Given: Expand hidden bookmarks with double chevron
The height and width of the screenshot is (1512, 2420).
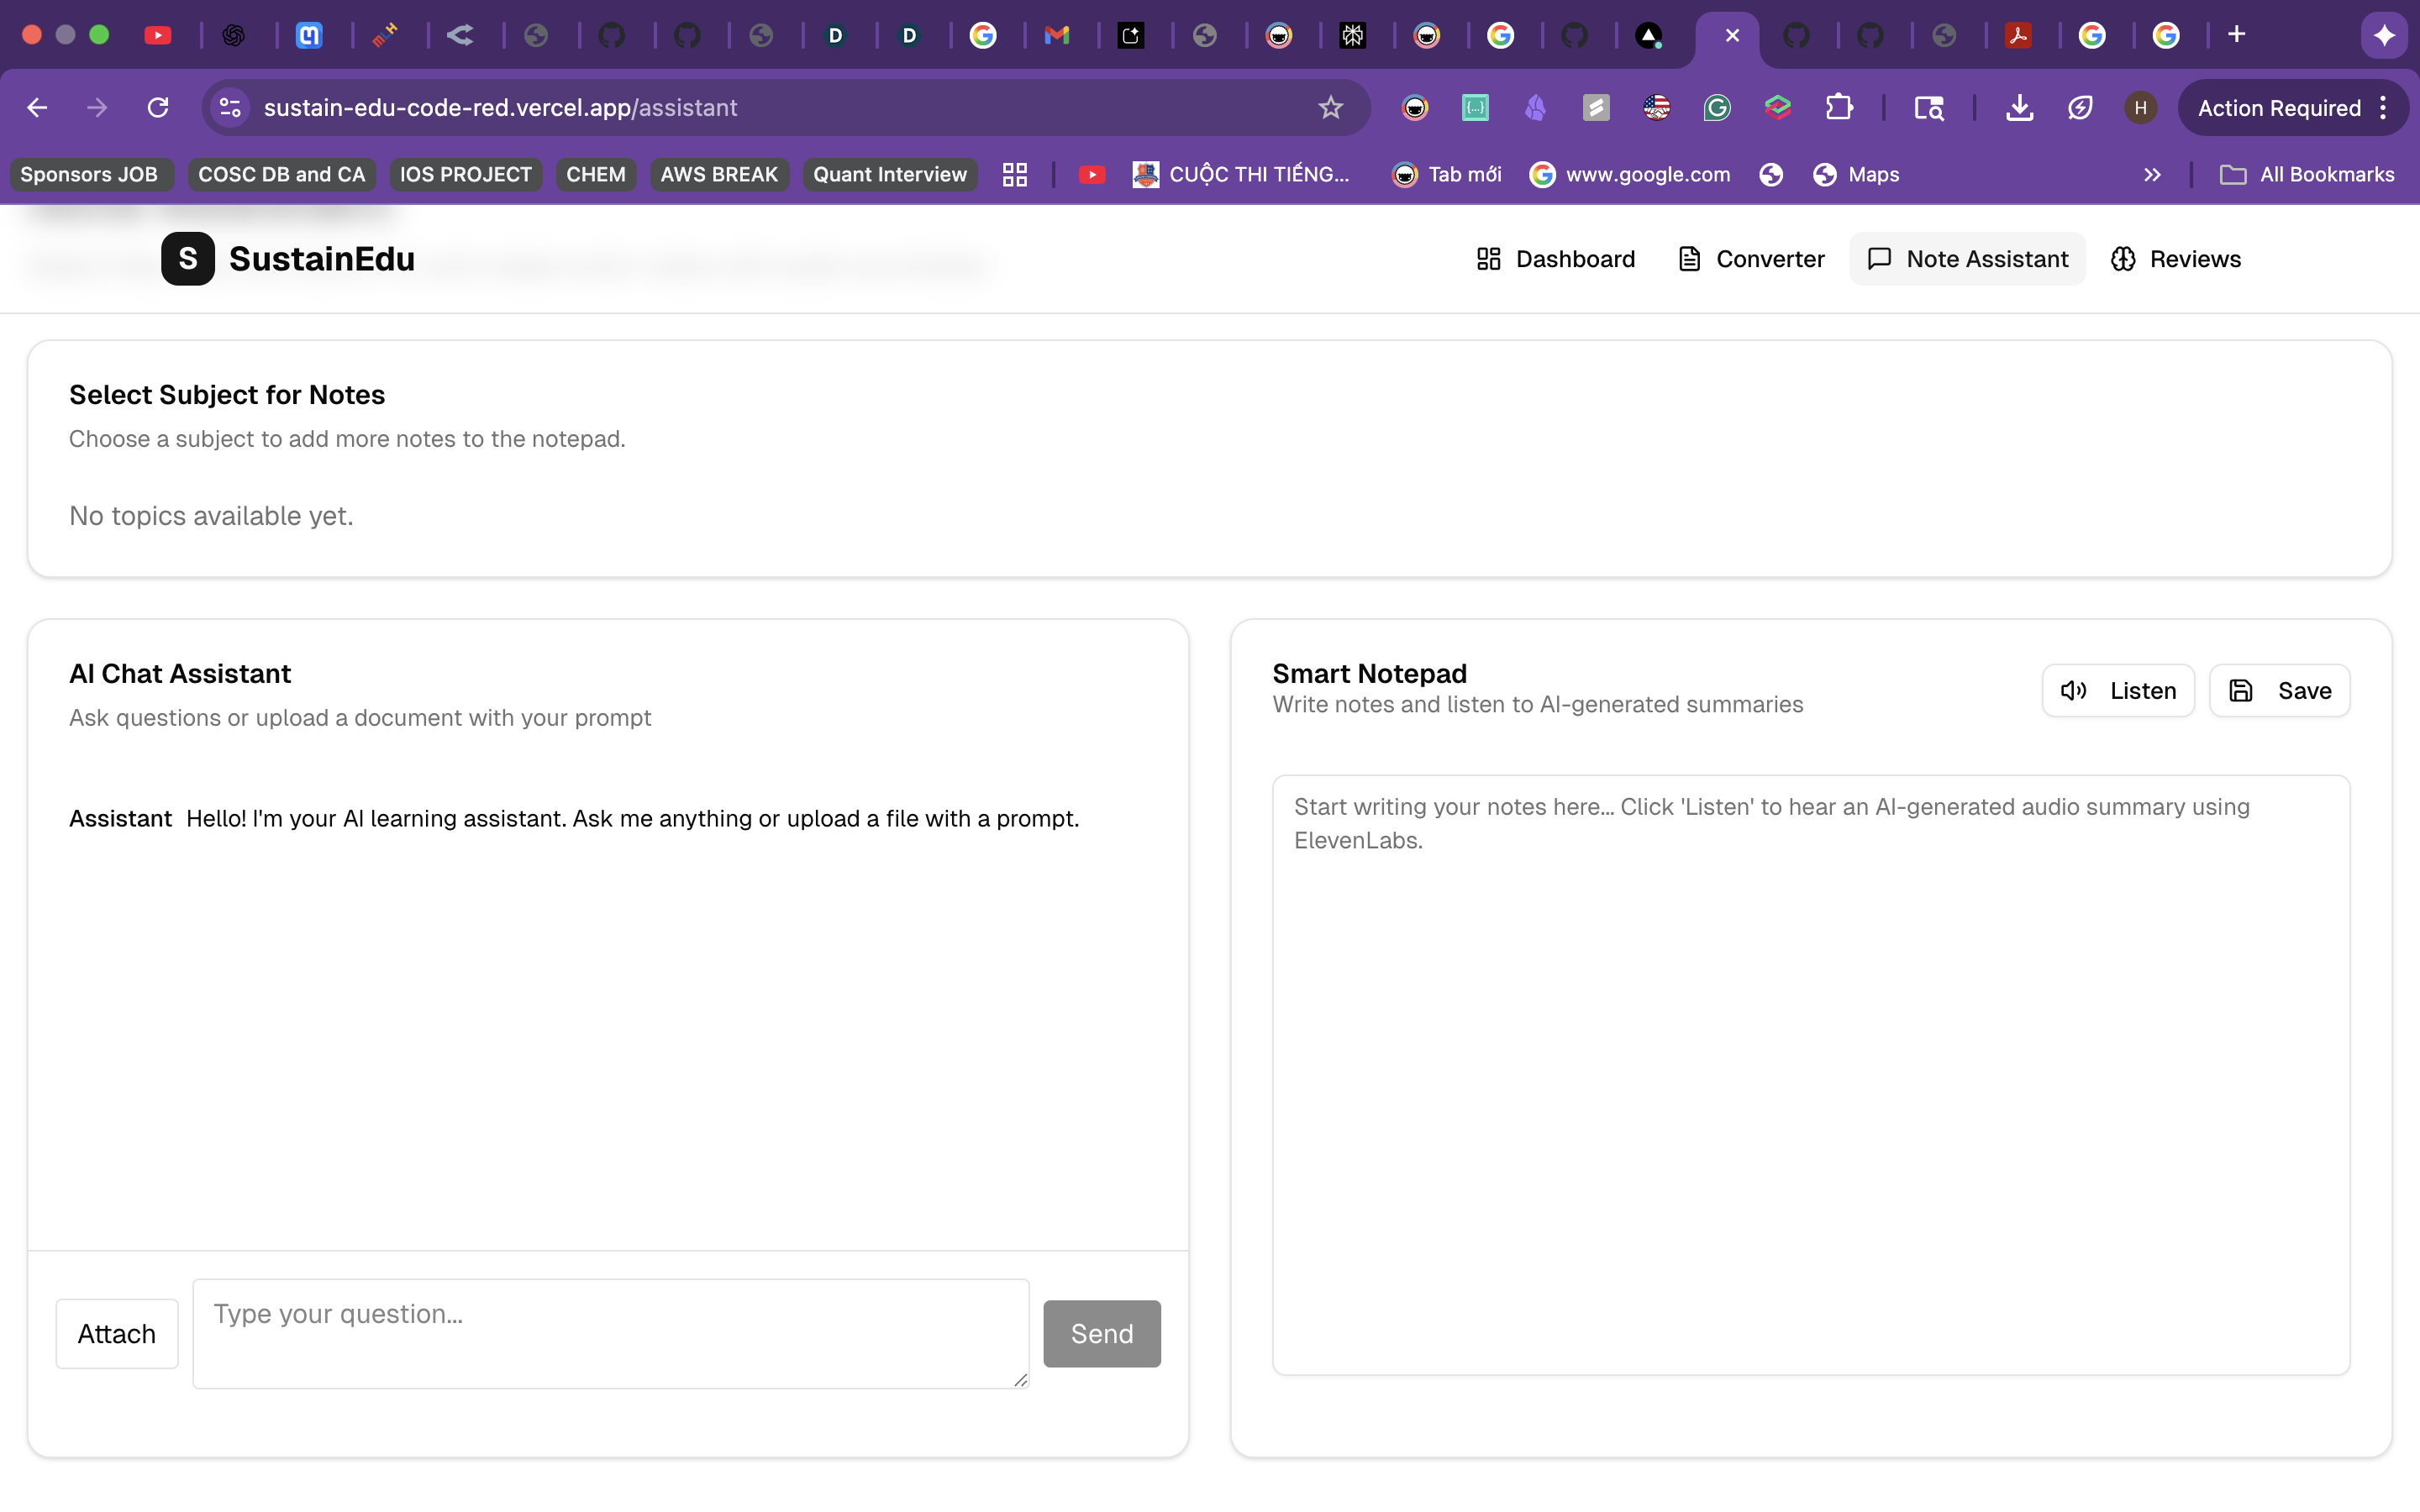Looking at the screenshot, I should (x=2152, y=175).
